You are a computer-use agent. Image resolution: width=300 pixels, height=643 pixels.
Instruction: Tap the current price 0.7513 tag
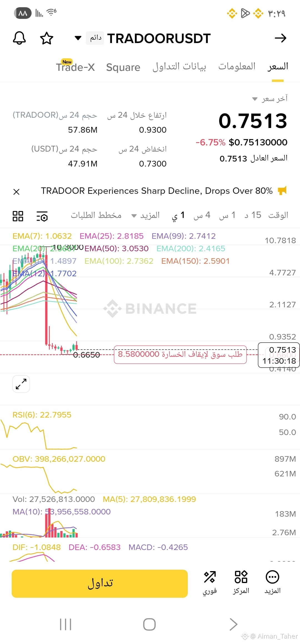[x=279, y=355]
